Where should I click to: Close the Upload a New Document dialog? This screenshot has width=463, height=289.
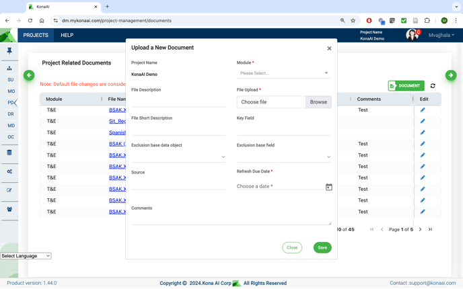click(x=329, y=48)
